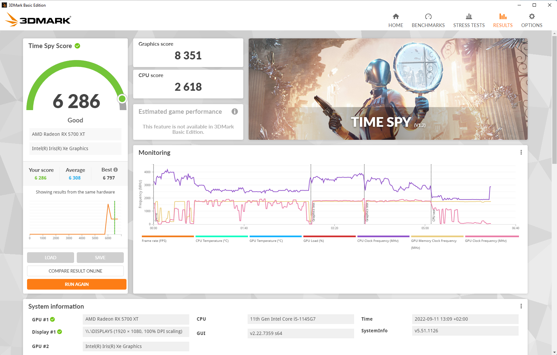Select GPU #1 value AMD Radeon RX 5700 XT

[x=136, y=319]
